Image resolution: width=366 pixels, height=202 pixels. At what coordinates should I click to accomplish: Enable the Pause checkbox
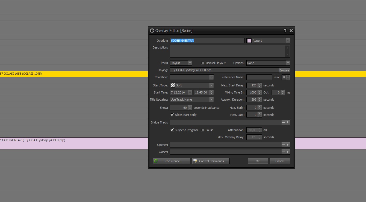[203, 130]
